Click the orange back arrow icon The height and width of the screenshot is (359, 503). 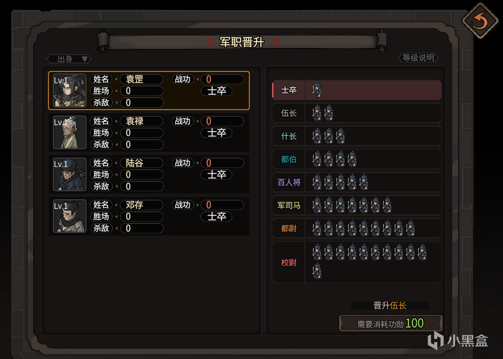click(x=480, y=21)
